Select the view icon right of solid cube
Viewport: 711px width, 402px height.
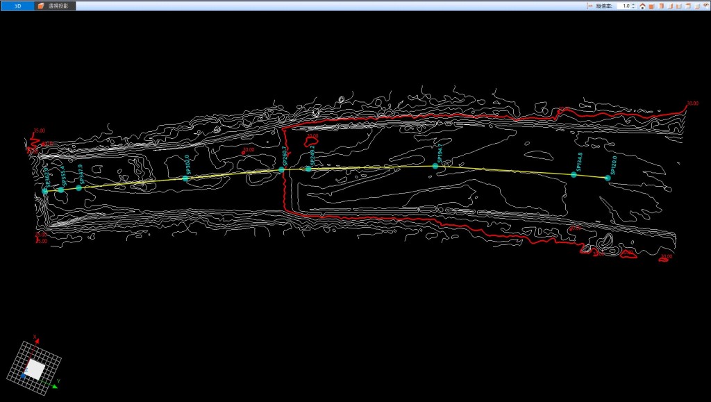(x=661, y=6)
